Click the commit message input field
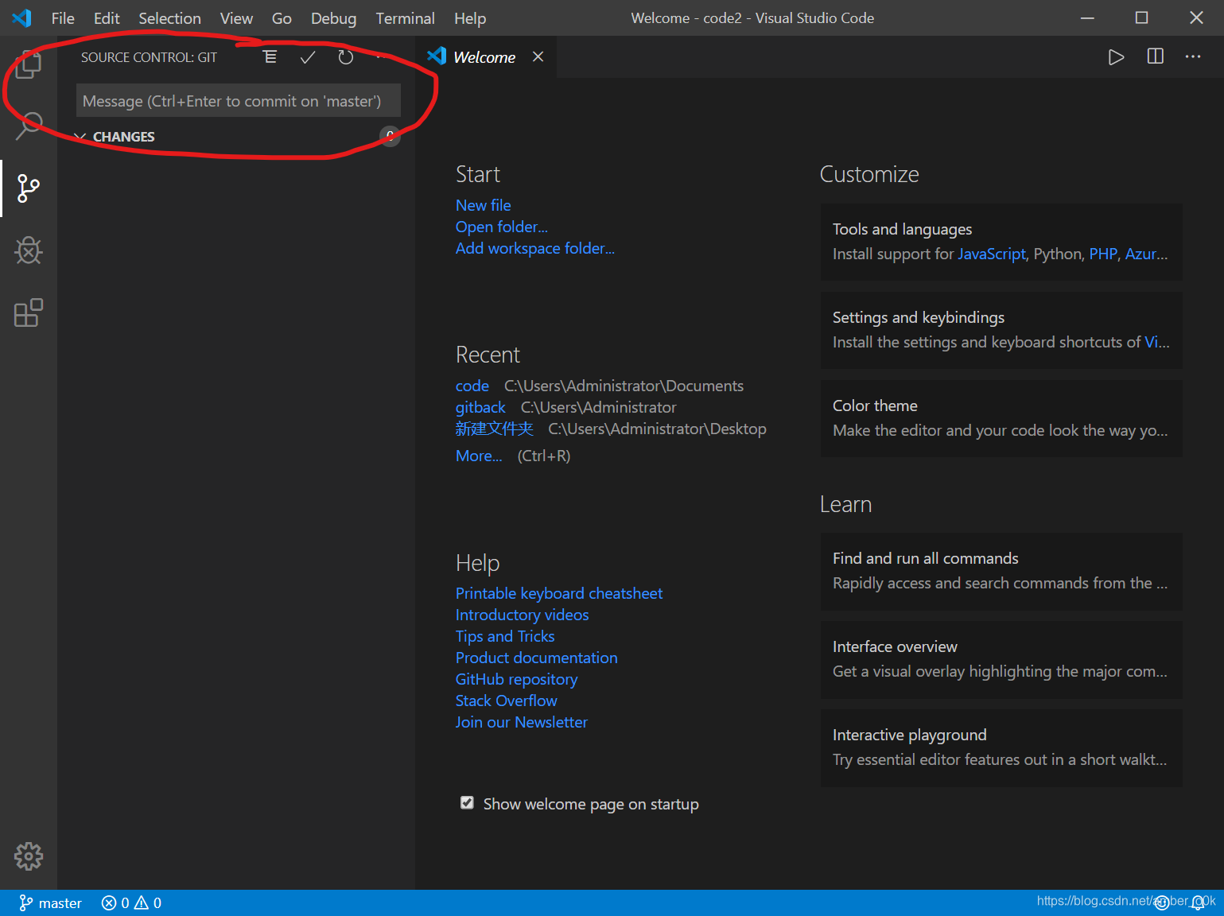 (239, 101)
